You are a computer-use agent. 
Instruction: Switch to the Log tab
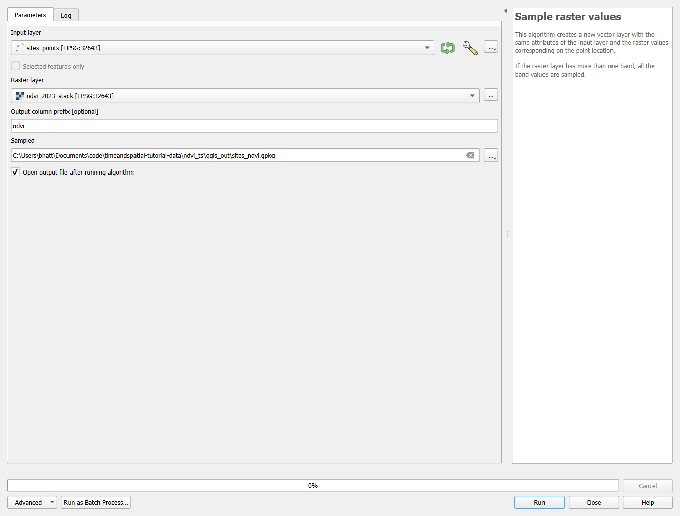(66, 15)
